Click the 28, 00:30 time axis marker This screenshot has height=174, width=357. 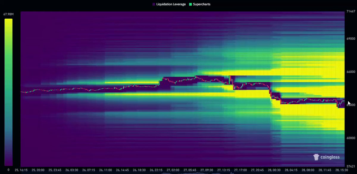click(274, 170)
